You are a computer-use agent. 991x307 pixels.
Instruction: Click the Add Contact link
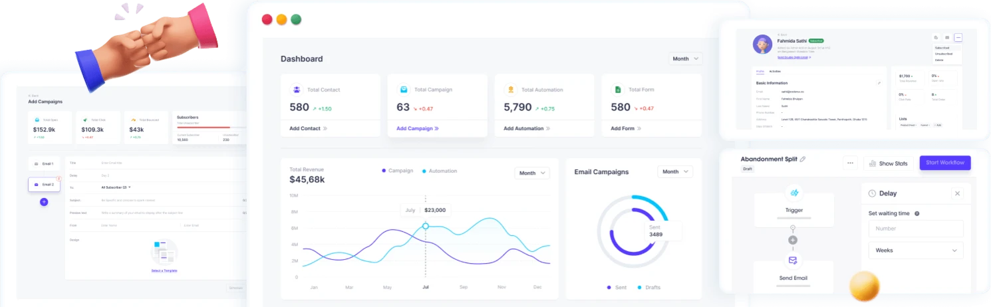coord(309,128)
